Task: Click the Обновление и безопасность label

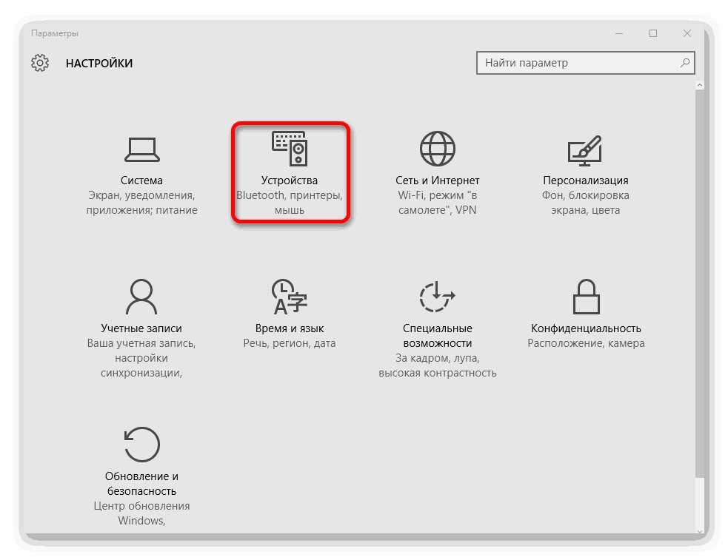Action: [141, 483]
